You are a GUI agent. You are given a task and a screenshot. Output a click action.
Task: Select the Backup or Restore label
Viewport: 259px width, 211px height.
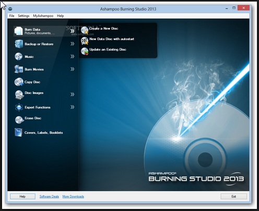click(x=39, y=44)
